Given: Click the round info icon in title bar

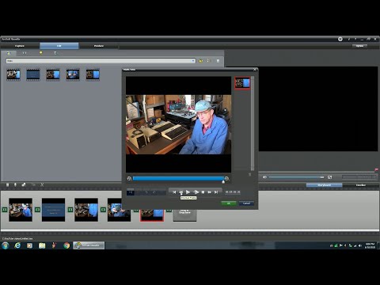Looking at the screenshot, I should (x=340, y=39).
